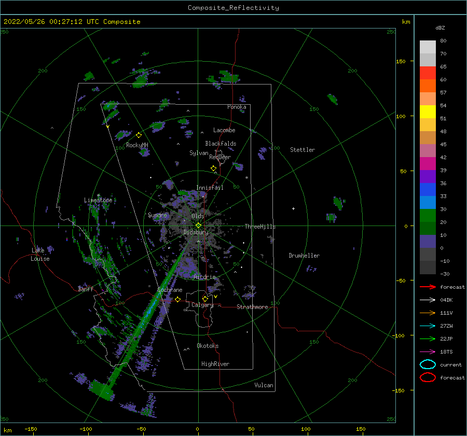Click the Lacombe label
Screen dimensions: 467x436
[224, 130]
